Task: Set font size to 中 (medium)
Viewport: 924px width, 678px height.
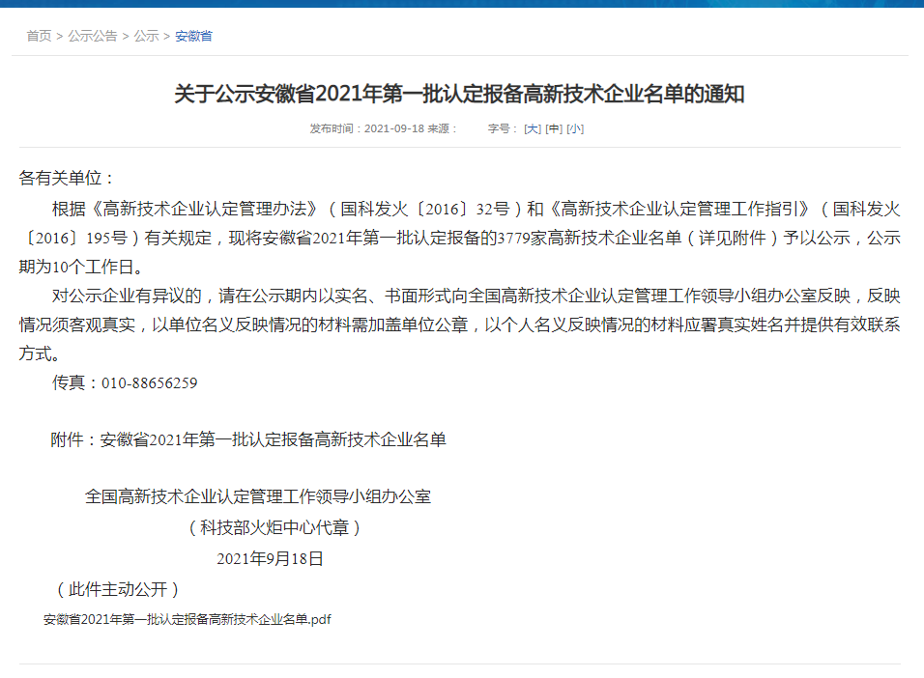Action: click(554, 128)
